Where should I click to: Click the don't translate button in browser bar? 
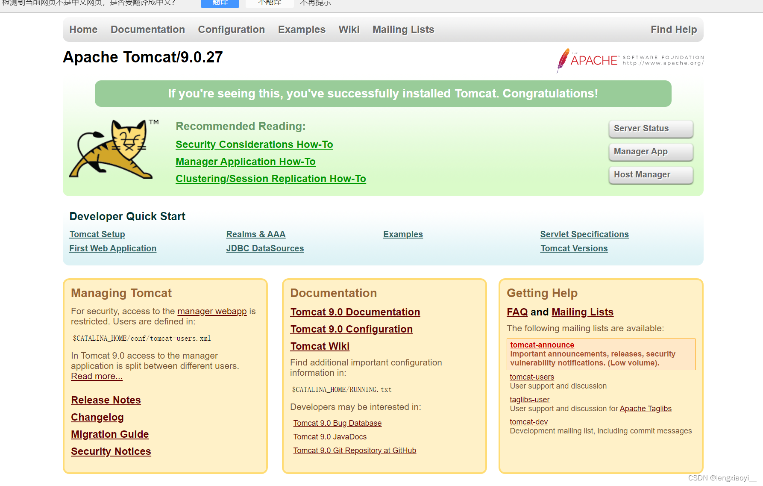pyautogui.click(x=270, y=3)
